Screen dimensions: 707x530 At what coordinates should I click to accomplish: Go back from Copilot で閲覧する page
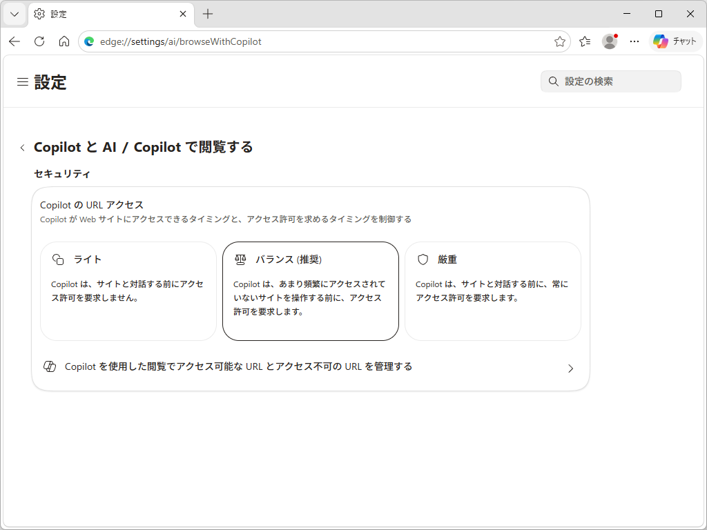(22, 148)
